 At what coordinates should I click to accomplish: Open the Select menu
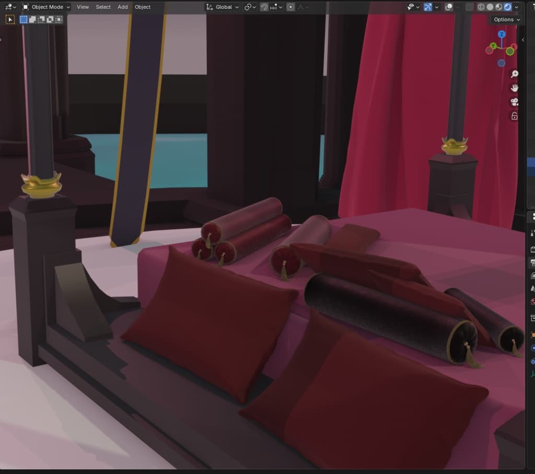103,7
